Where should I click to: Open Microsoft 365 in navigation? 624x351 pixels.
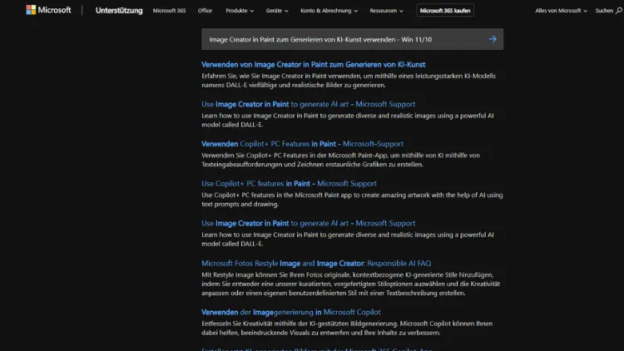coord(169,11)
